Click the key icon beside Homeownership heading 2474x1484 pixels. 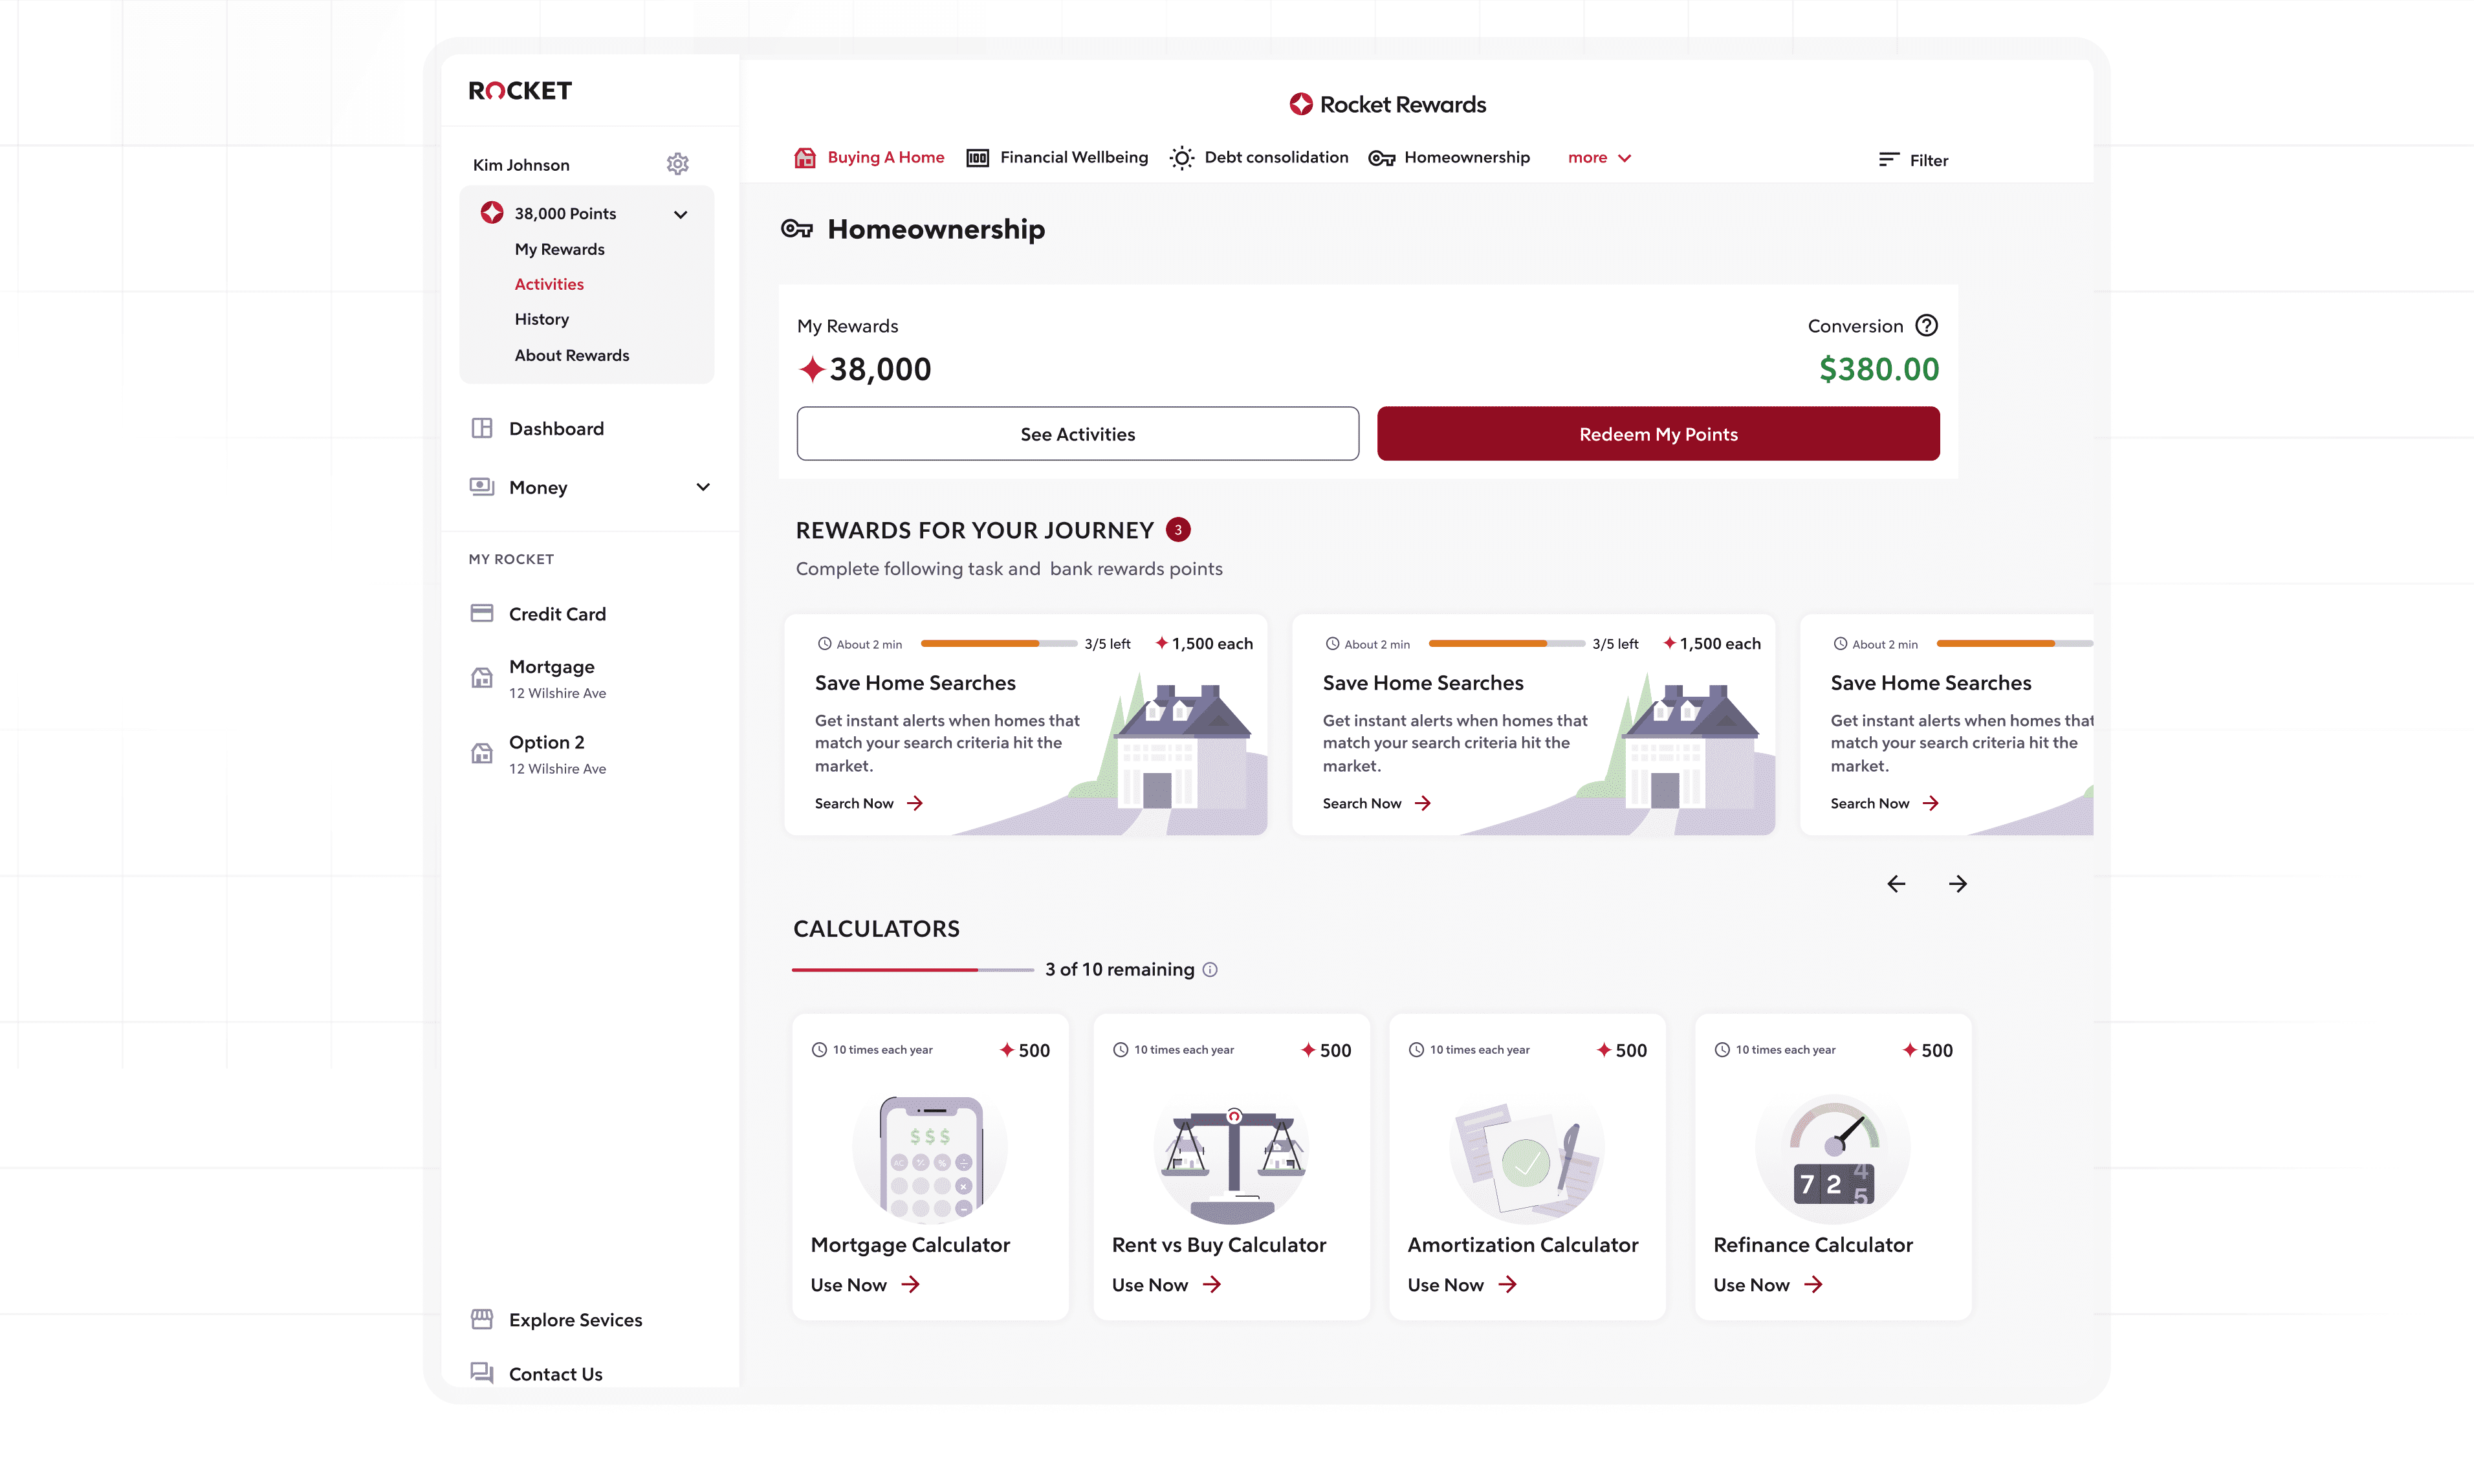[797, 229]
